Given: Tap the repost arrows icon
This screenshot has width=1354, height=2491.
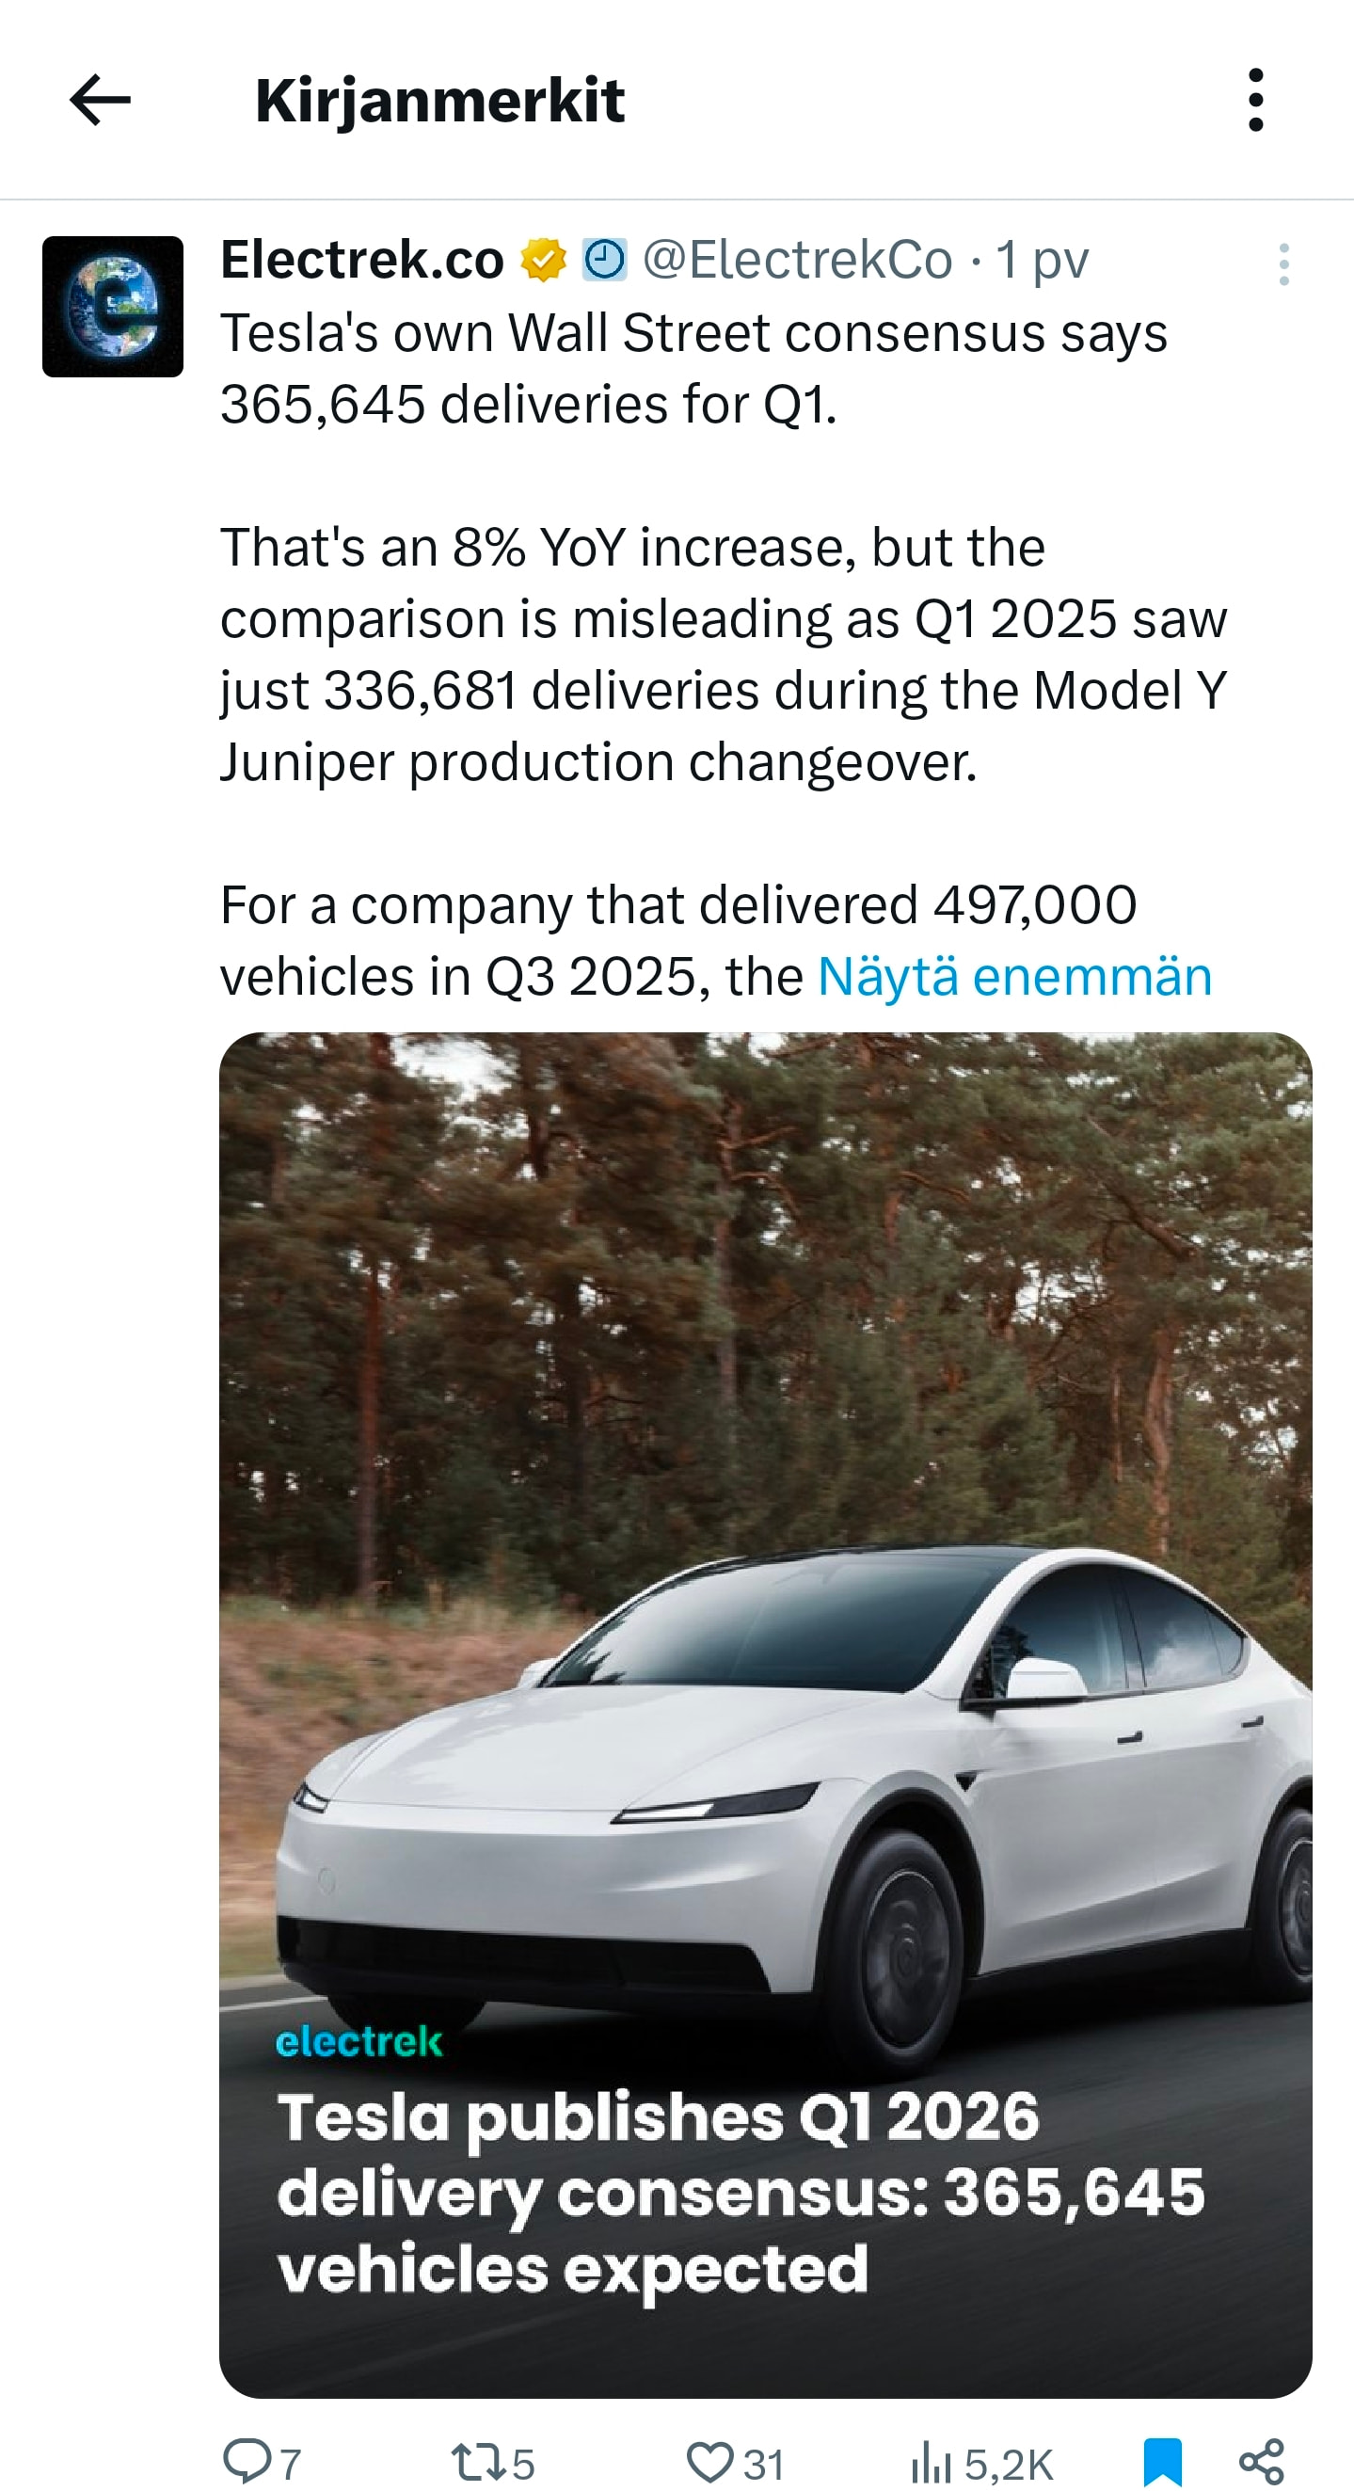Looking at the screenshot, I should 478,2462.
